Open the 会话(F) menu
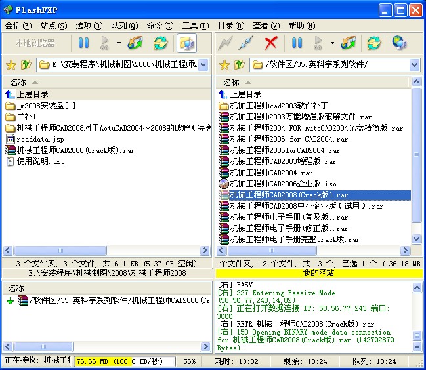This screenshot has height=370, width=426. coord(18,26)
